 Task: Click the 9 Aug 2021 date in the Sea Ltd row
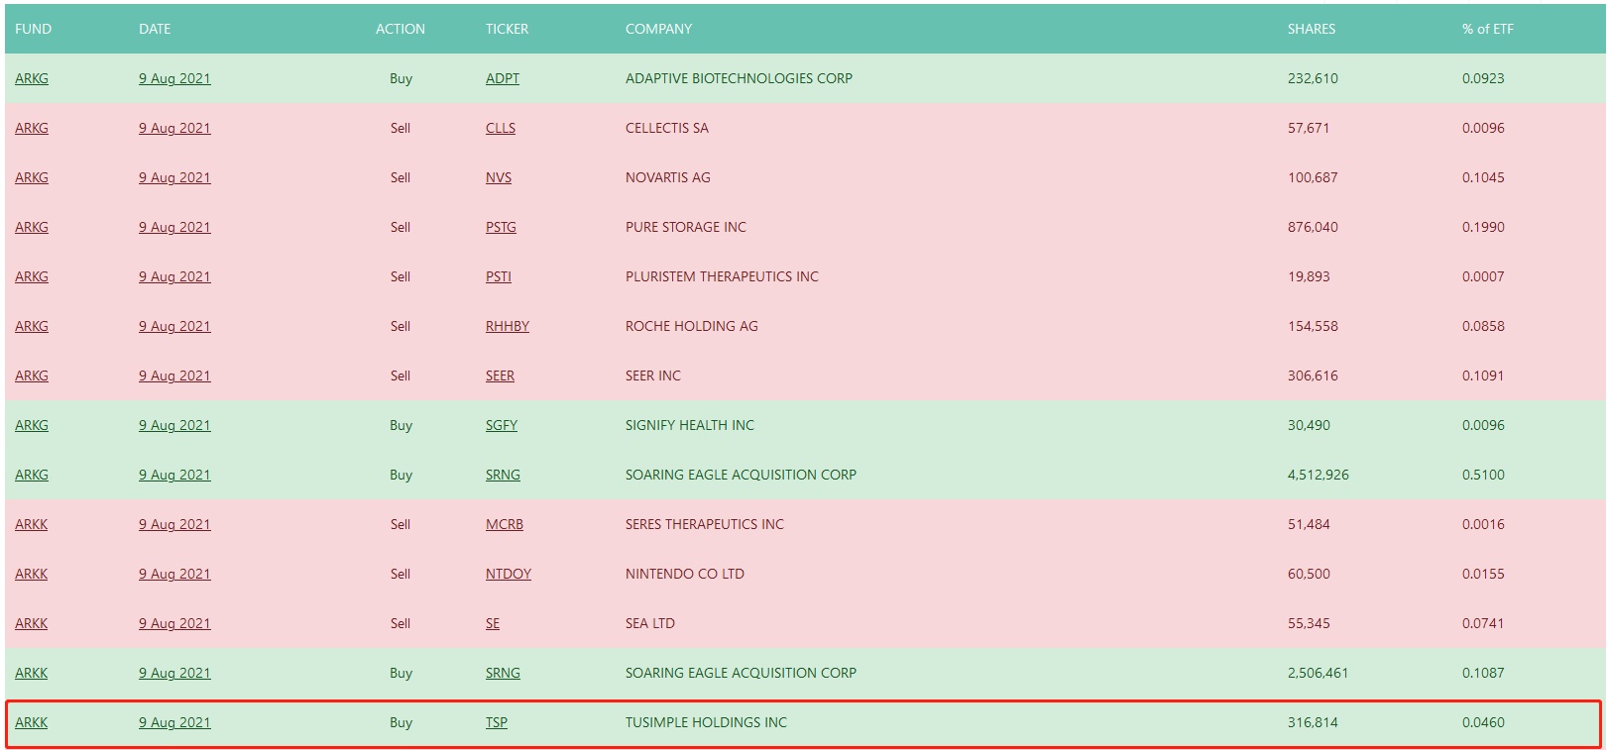(174, 623)
